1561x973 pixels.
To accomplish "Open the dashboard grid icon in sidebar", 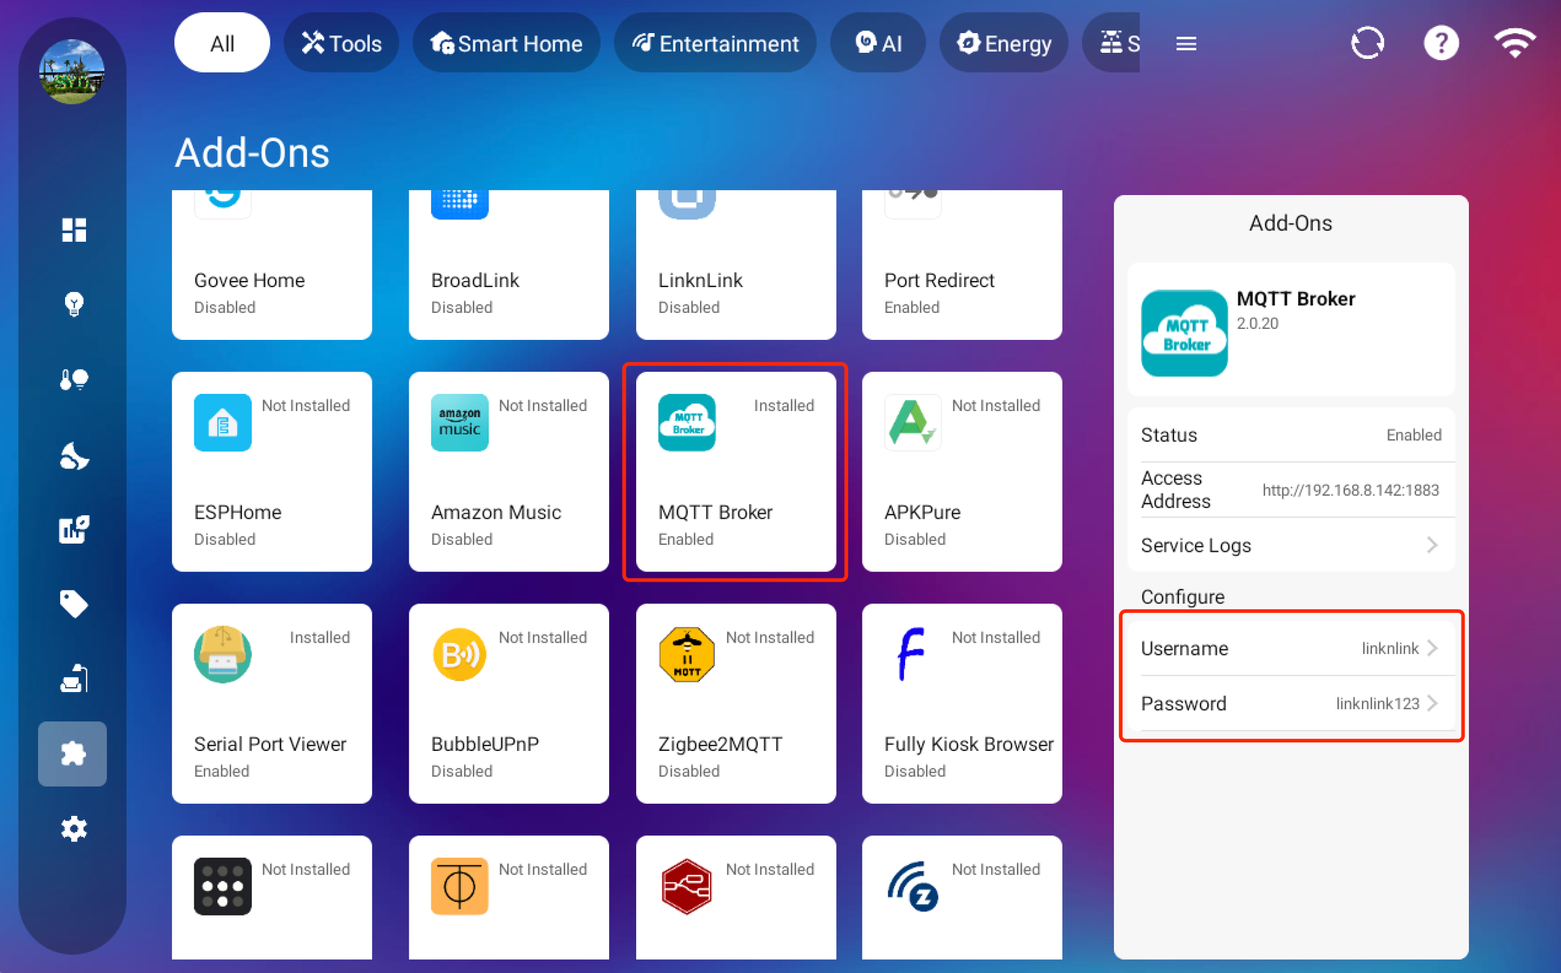I will point(73,230).
